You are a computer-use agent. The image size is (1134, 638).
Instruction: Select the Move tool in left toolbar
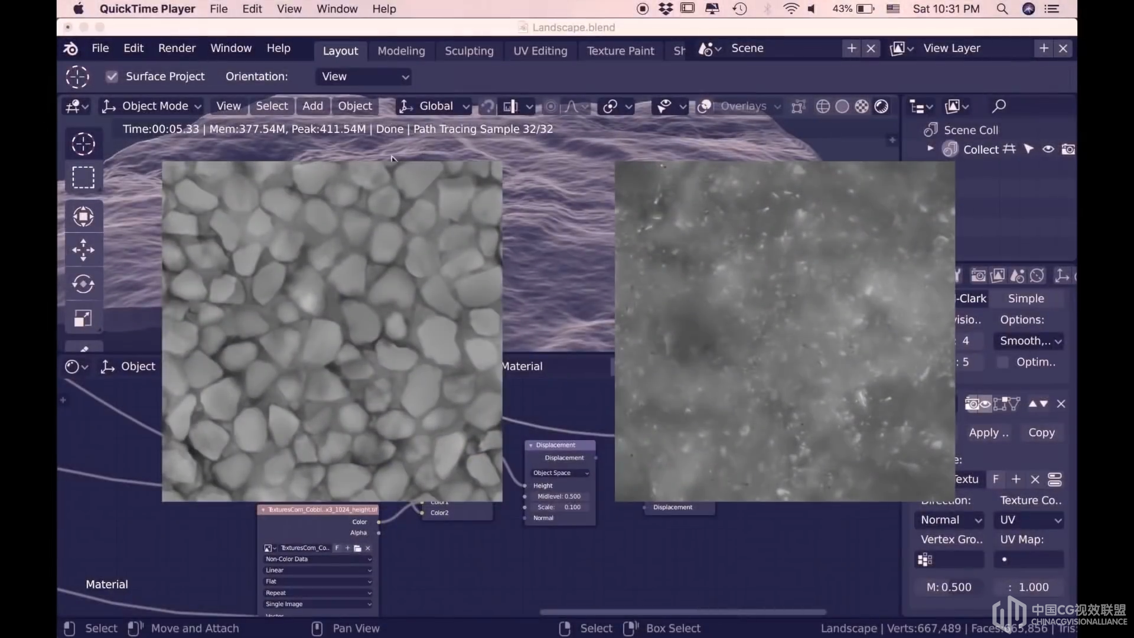pyautogui.click(x=83, y=250)
